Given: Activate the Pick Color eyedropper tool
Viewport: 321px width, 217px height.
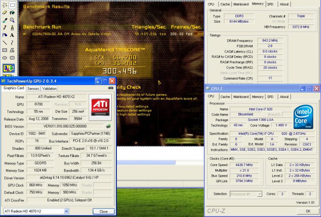Looking at the screenshot, I should click(5, 20).
